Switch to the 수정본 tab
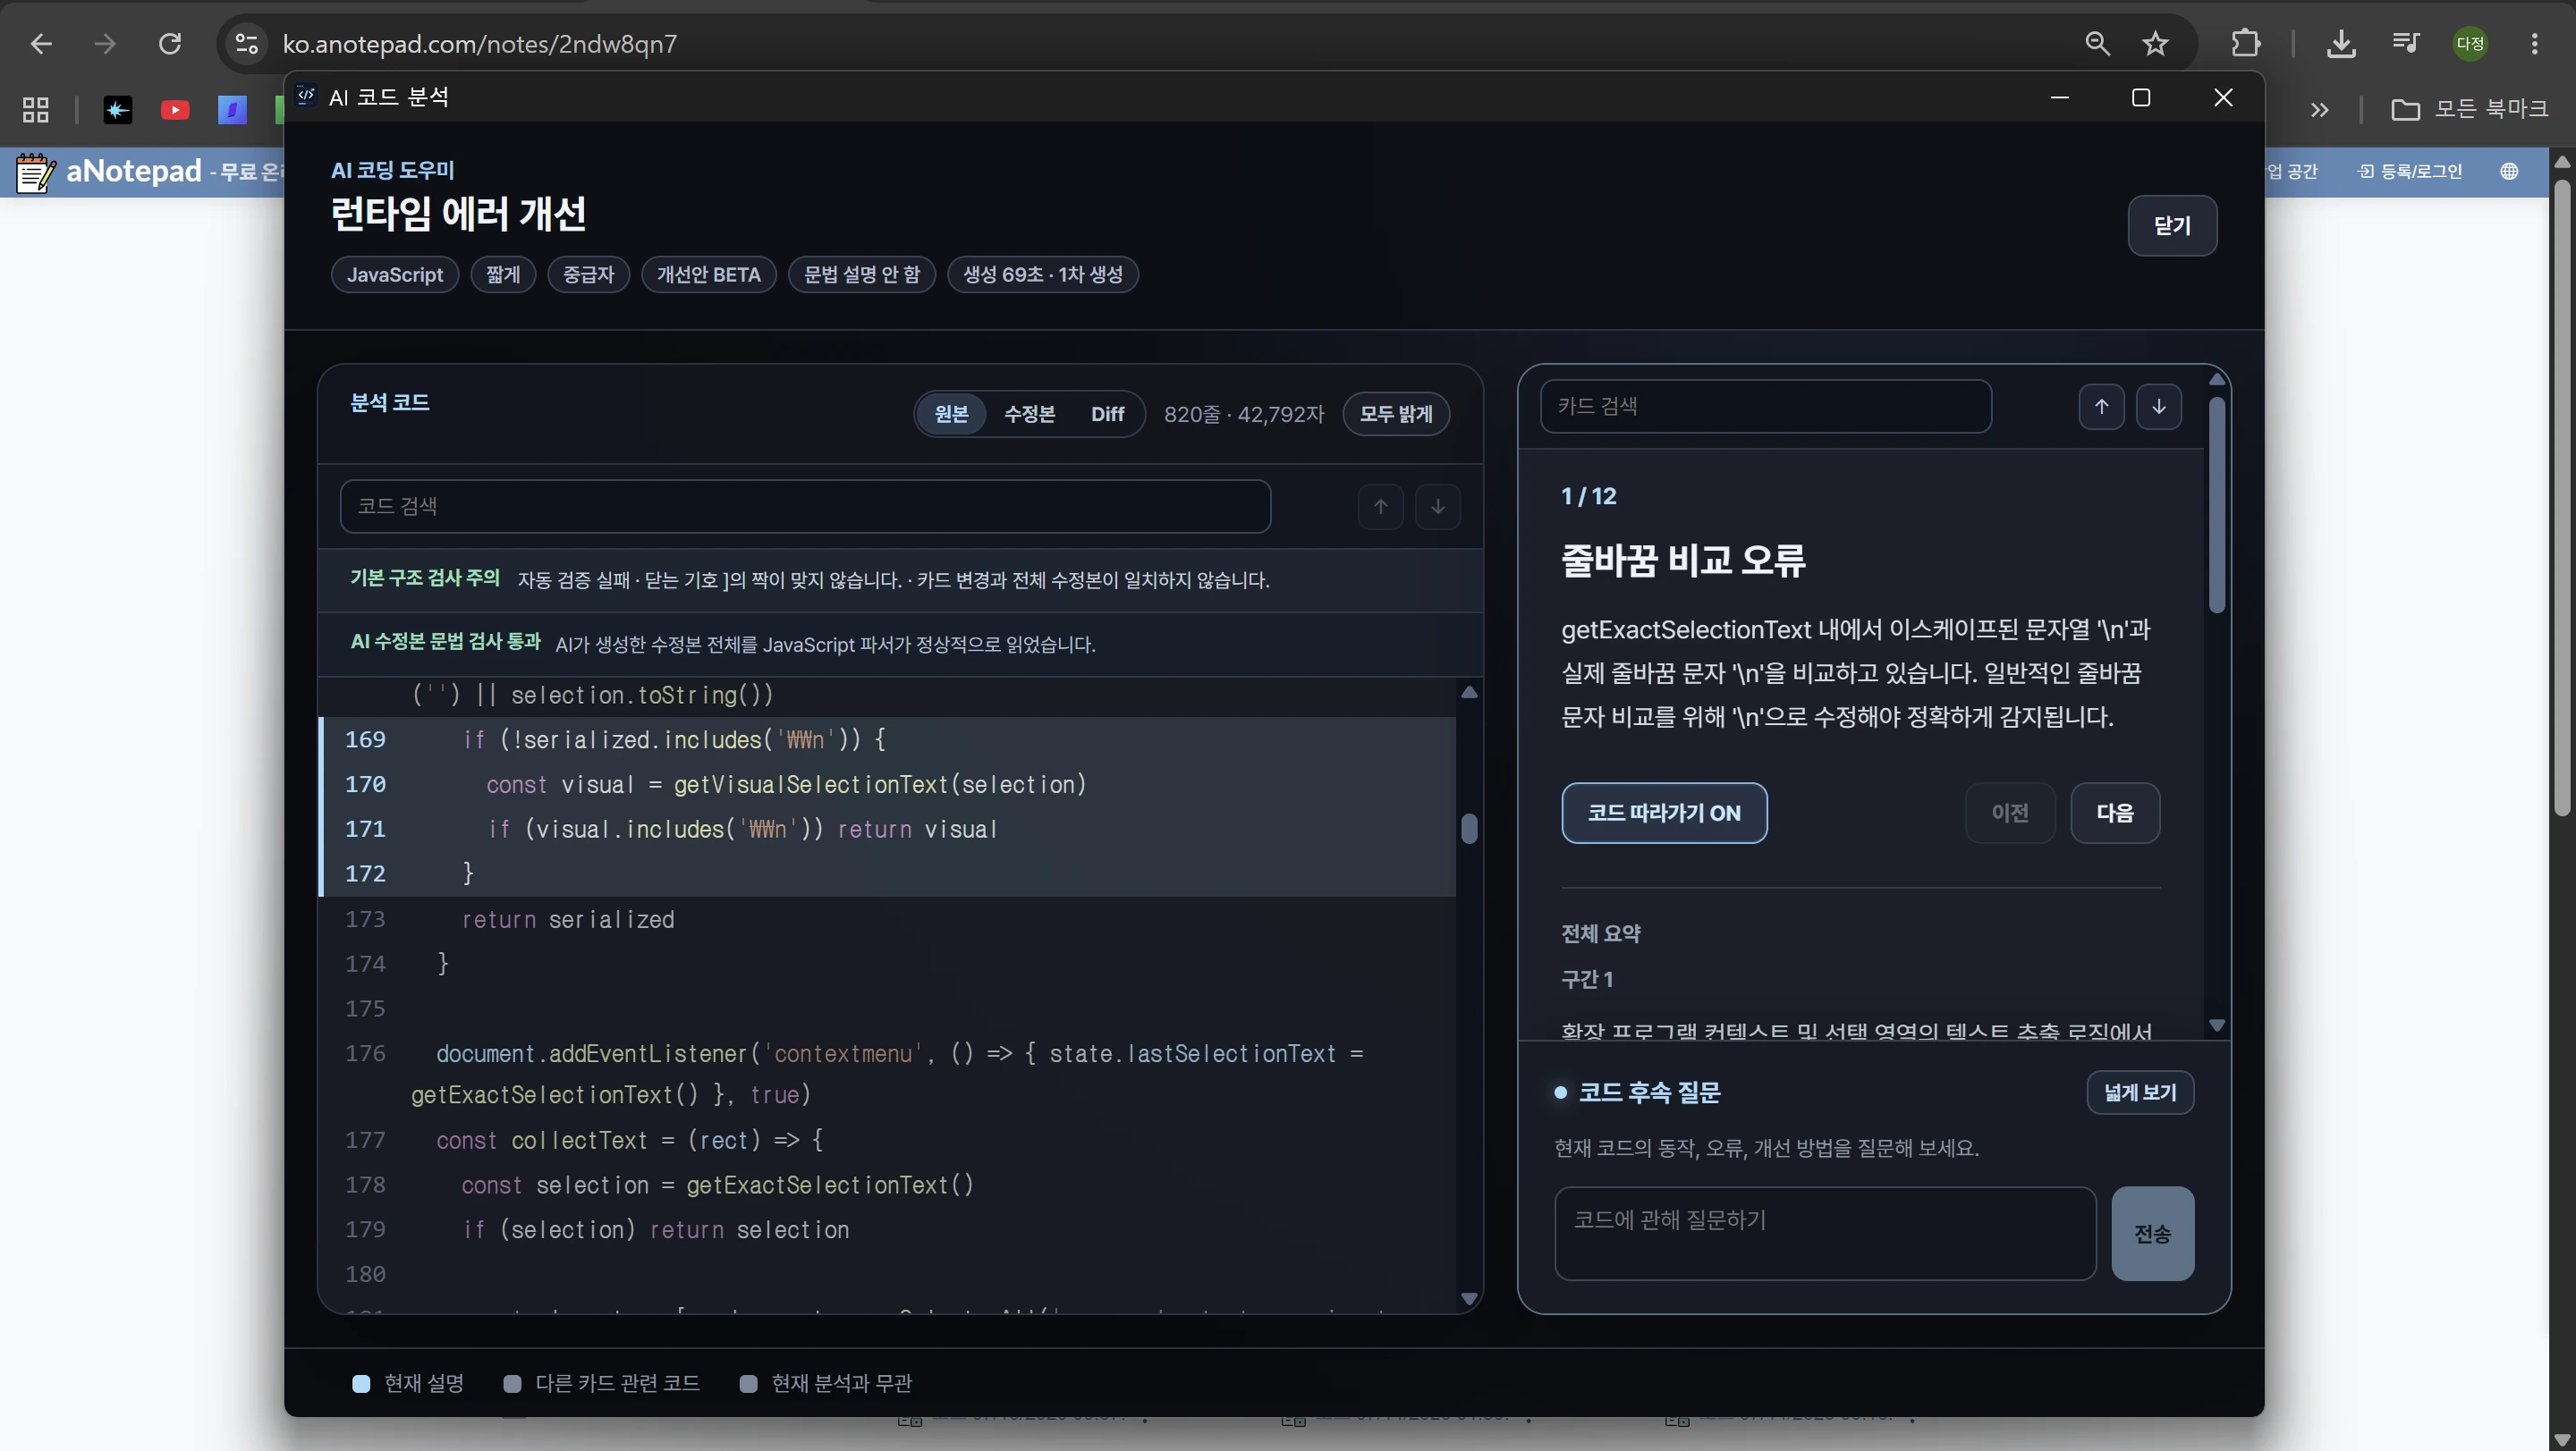Screen dimensions: 2576x1451 [x=1029, y=414]
